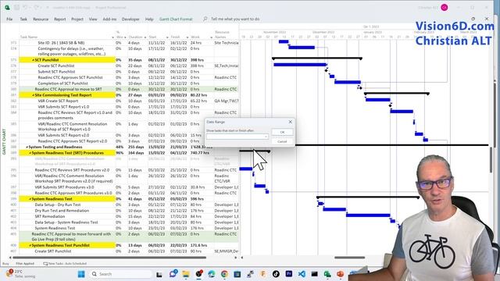Select task 'Submit SCT Punchlist'
The image size is (500, 281).
pos(56,72)
